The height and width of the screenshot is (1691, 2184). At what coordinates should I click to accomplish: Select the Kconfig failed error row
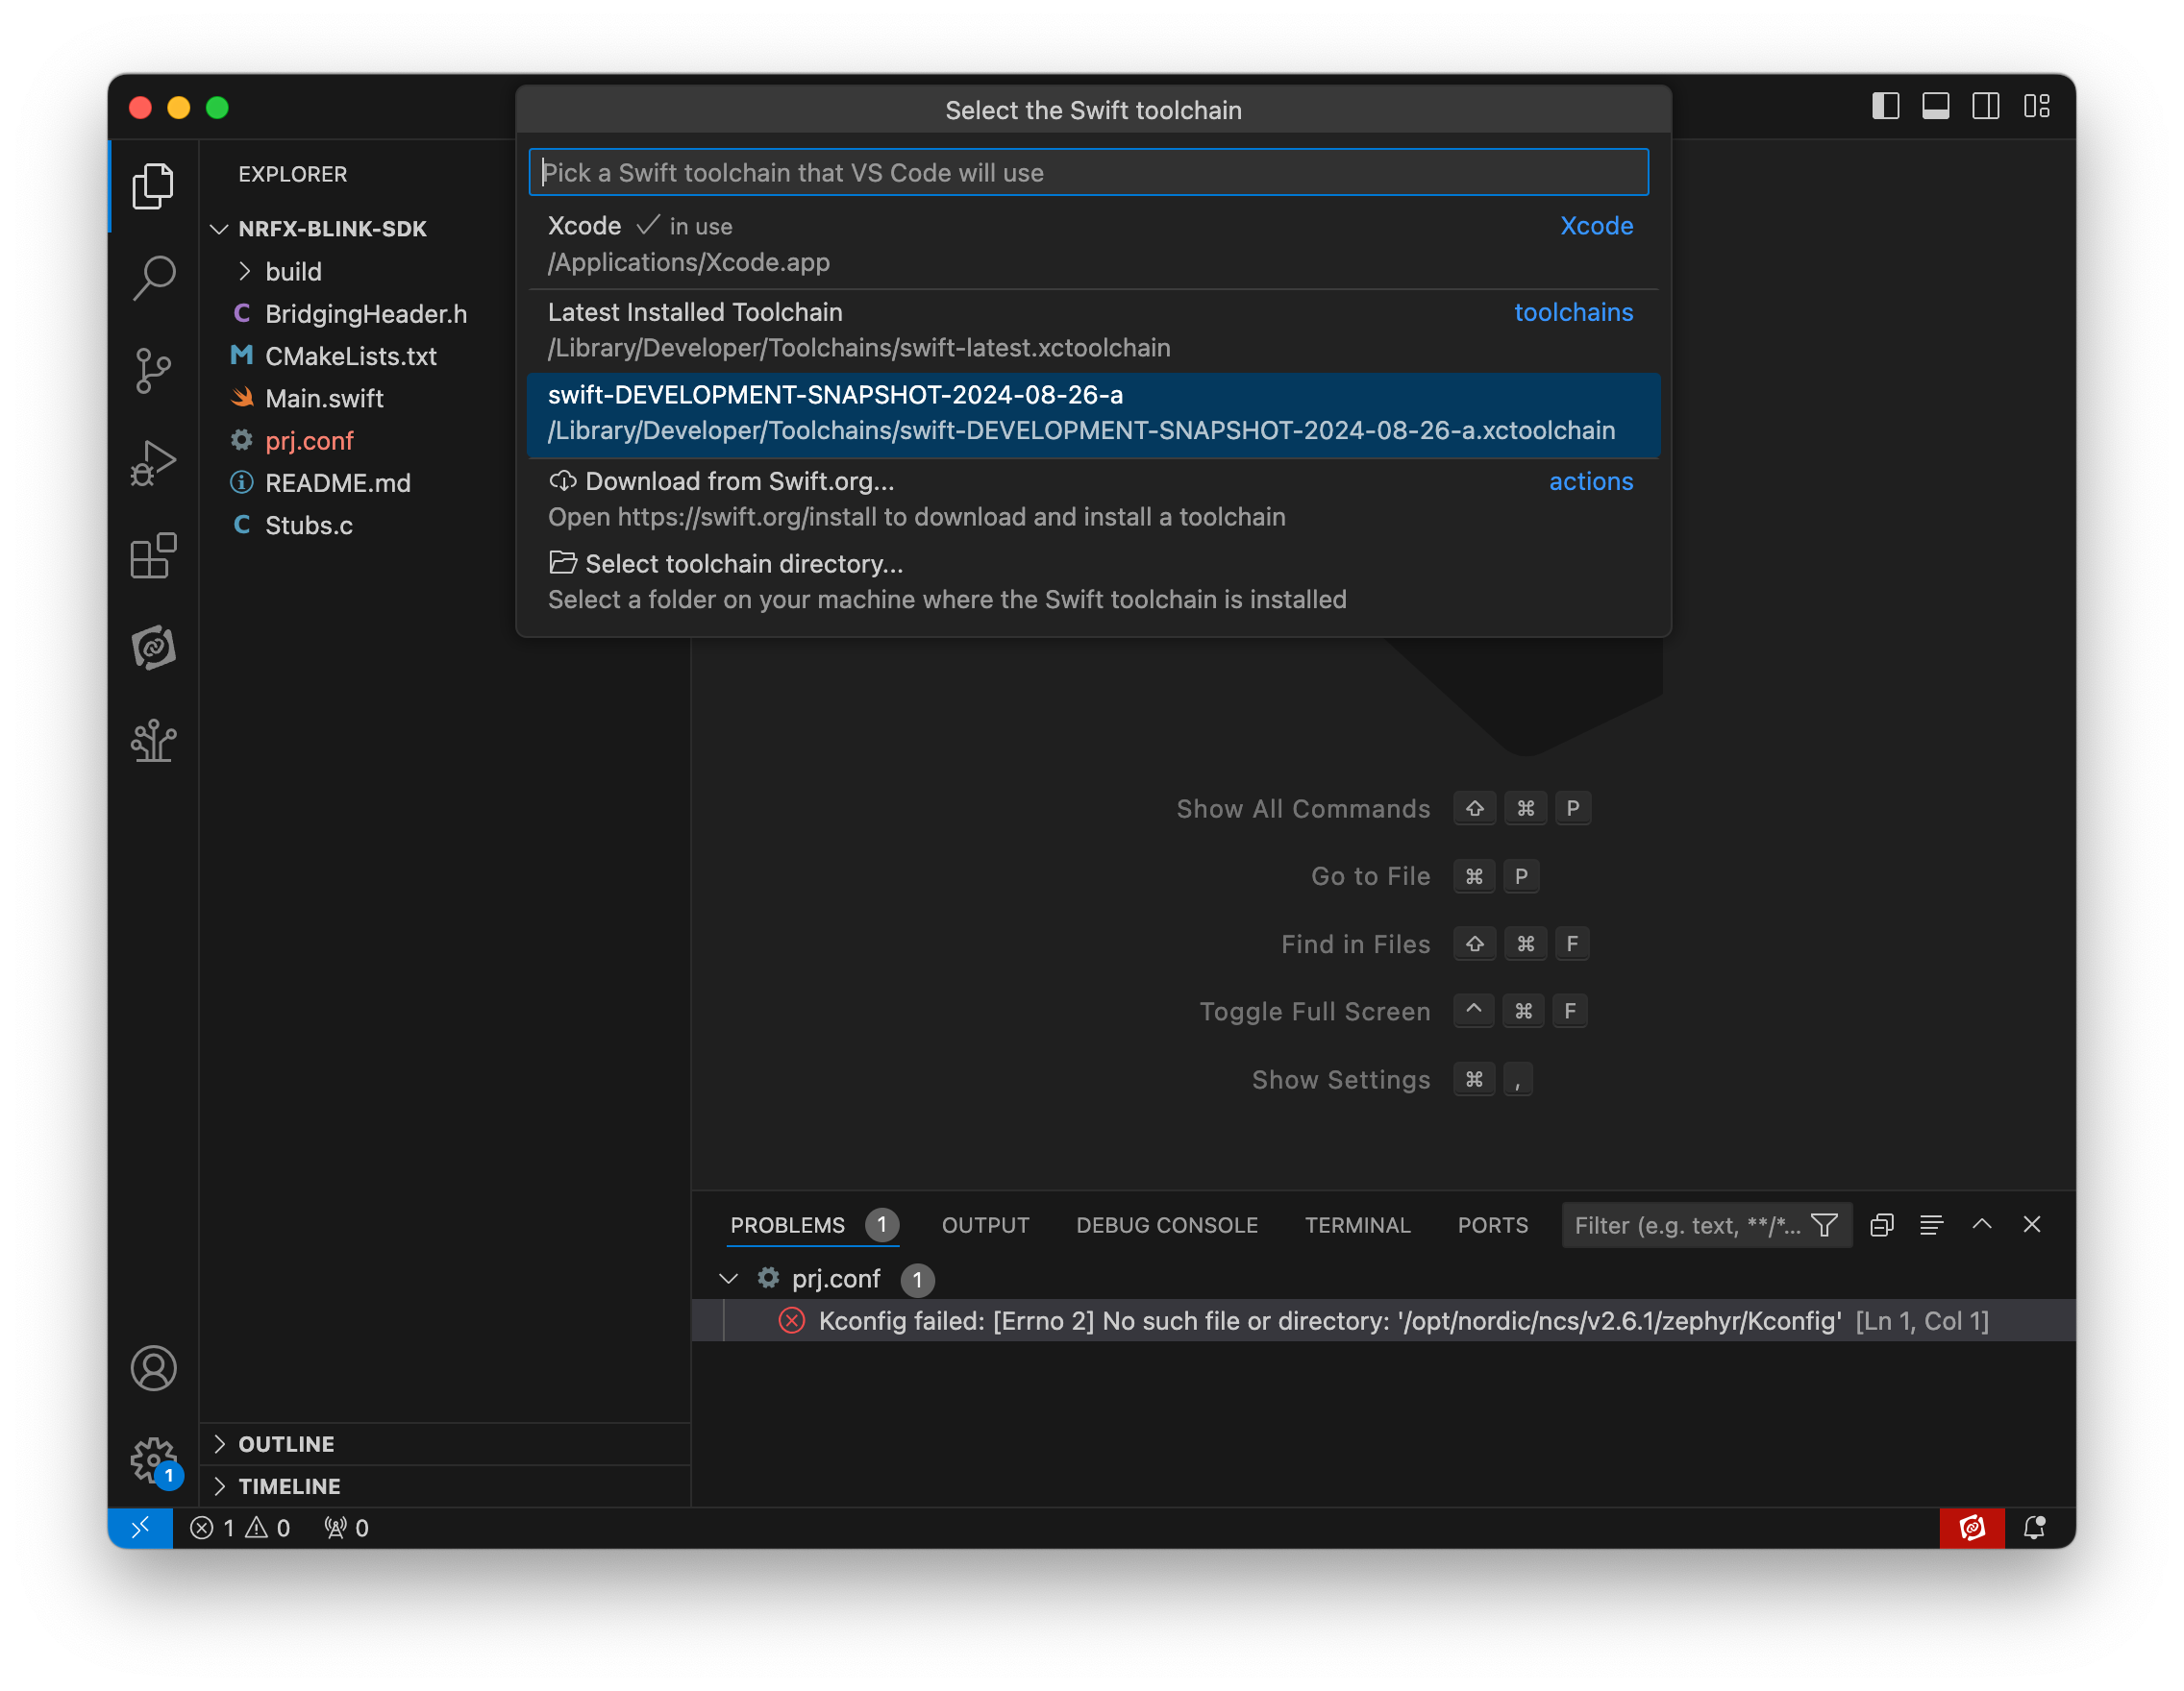point(1383,1320)
